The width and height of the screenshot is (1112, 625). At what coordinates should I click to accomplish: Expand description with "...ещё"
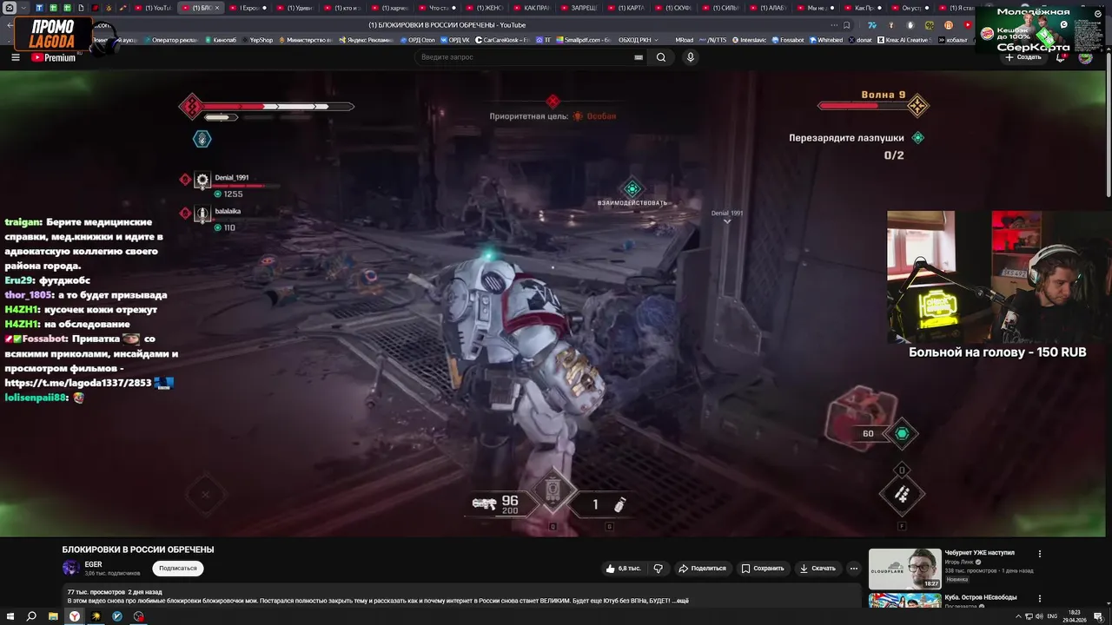pyautogui.click(x=679, y=601)
